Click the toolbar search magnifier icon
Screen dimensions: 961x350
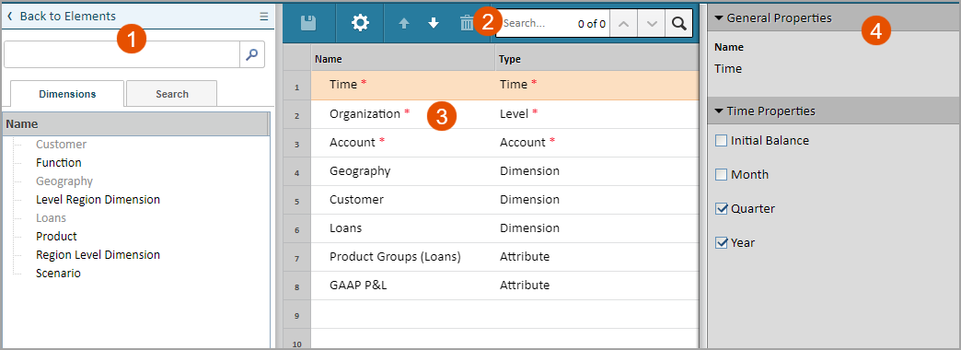pos(678,23)
